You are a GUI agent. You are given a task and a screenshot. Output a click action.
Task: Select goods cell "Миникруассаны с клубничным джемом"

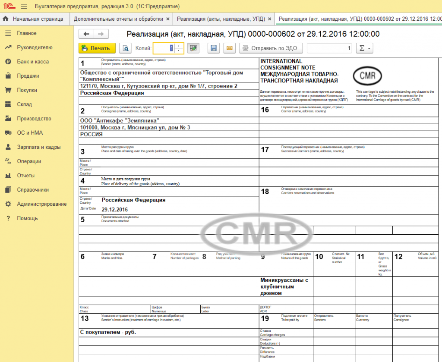pyautogui.click(x=286, y=286)
